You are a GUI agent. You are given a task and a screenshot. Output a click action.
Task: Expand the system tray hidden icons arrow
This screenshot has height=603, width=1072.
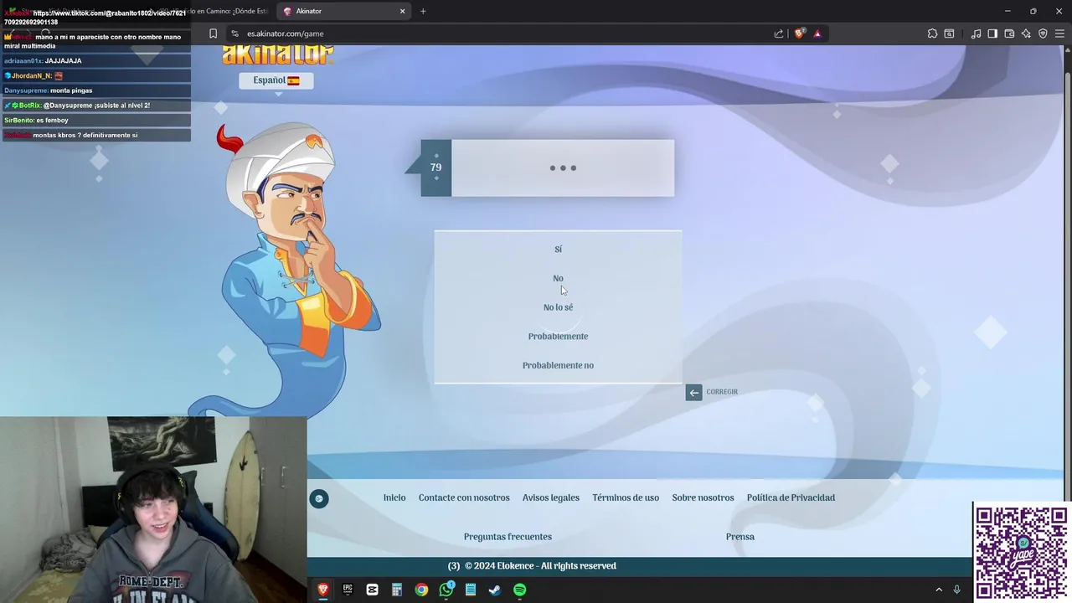point(938,590)
